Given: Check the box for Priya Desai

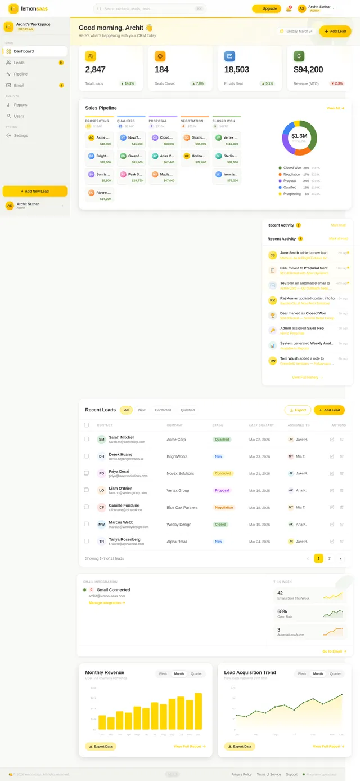Looking at the screenshot, I should (x=86, y=473).
